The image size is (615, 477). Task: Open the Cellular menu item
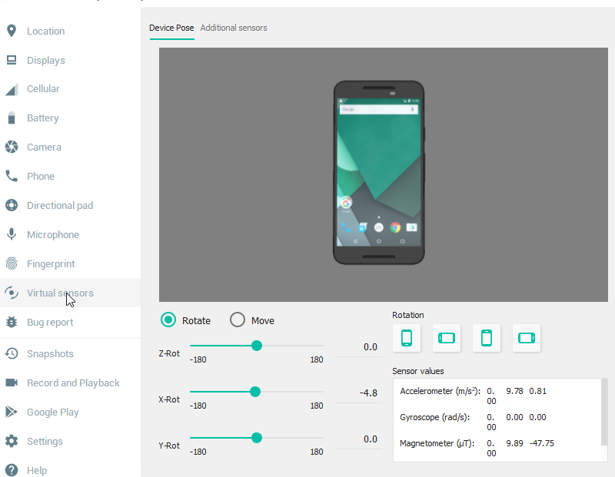(x=43, y=89)
